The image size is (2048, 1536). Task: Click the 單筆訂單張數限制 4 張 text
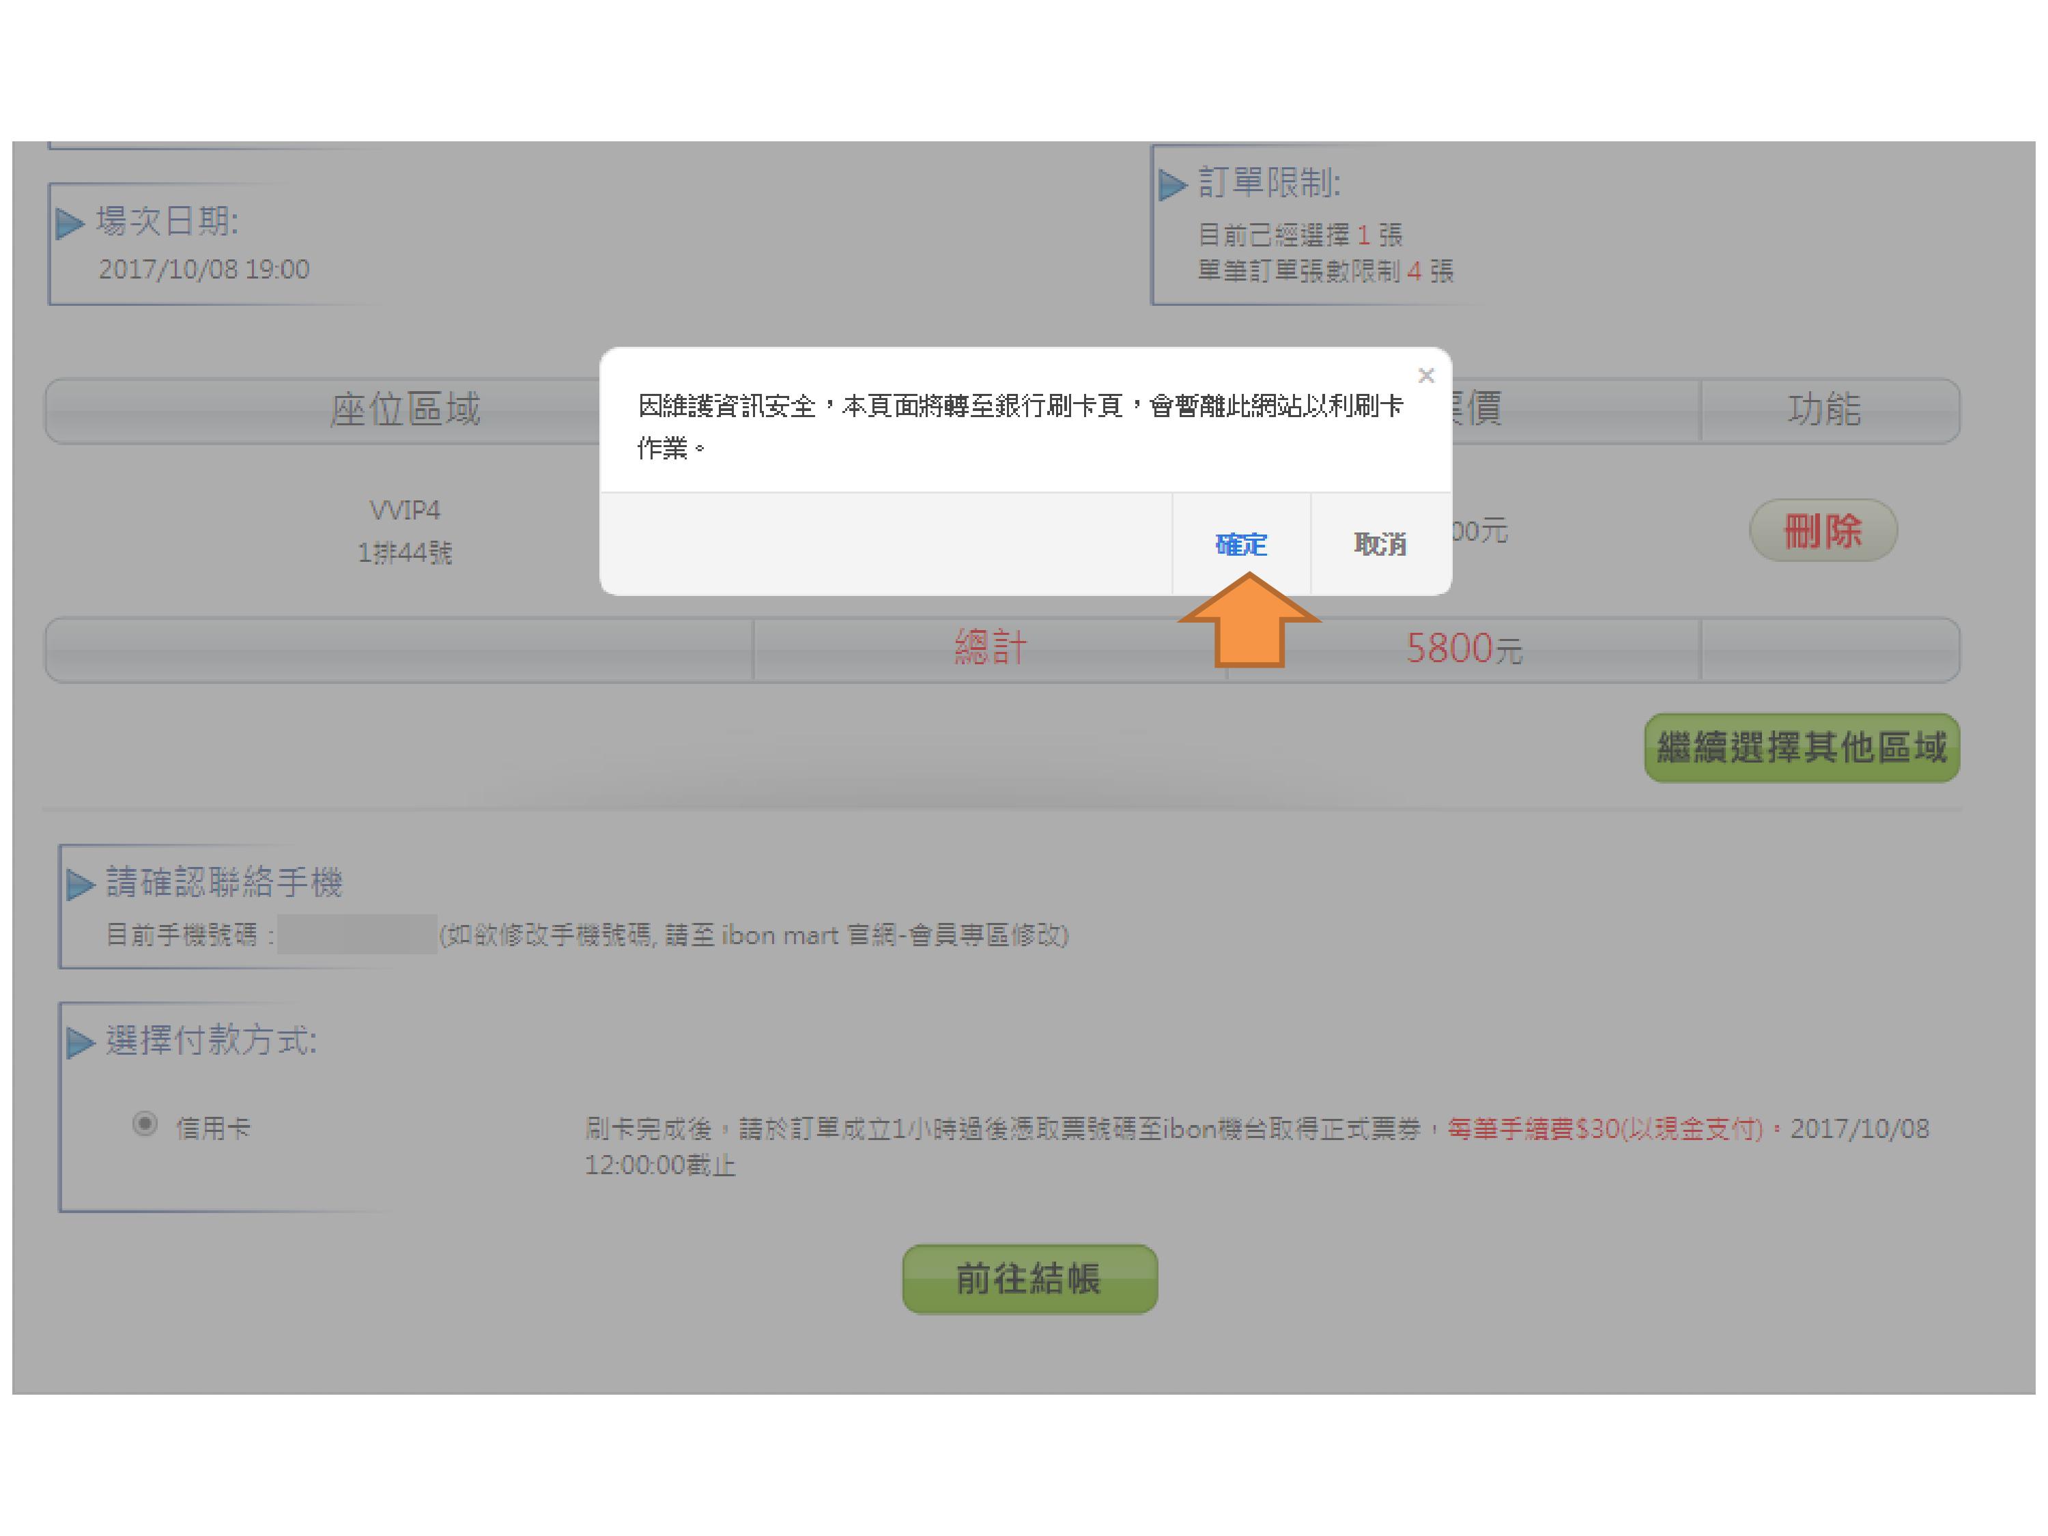(1325, 271)
